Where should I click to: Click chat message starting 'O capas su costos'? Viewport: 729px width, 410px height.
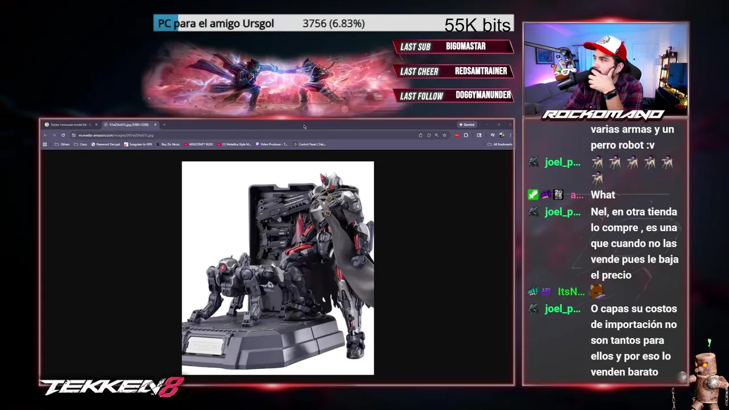(x=634, y=340)
